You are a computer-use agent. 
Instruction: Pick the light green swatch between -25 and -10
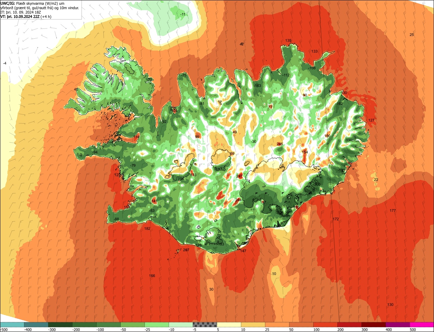(157, 325)
